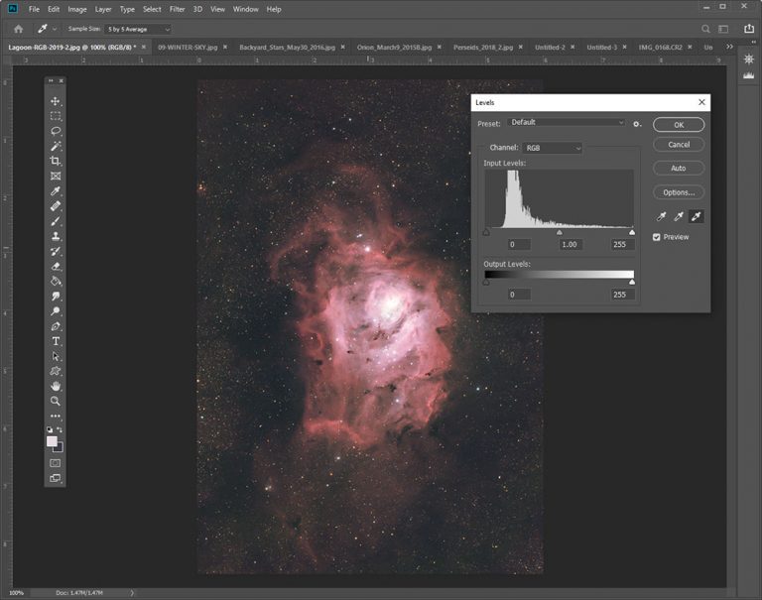Reset default foreground and background colors

coord(50,430)
